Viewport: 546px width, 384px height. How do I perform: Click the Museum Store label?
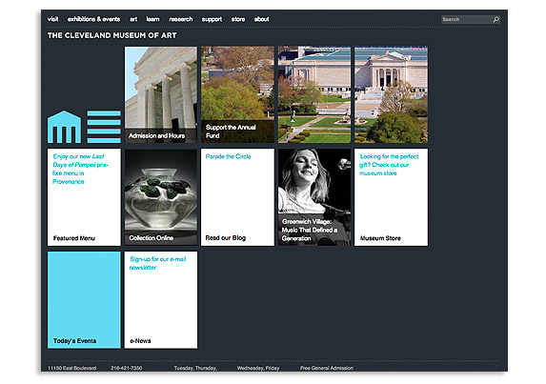point(380,238)
